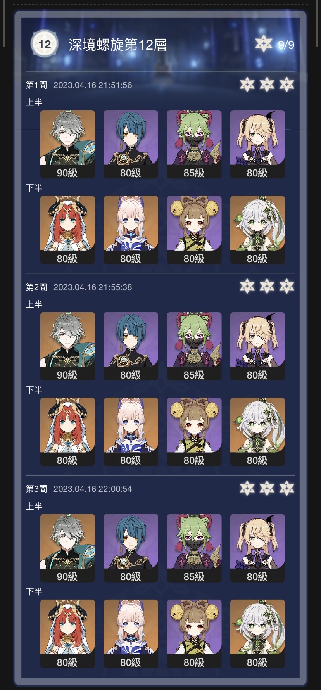Select Alhaitham's portrait in chamber 1 first half

[67, 144]
